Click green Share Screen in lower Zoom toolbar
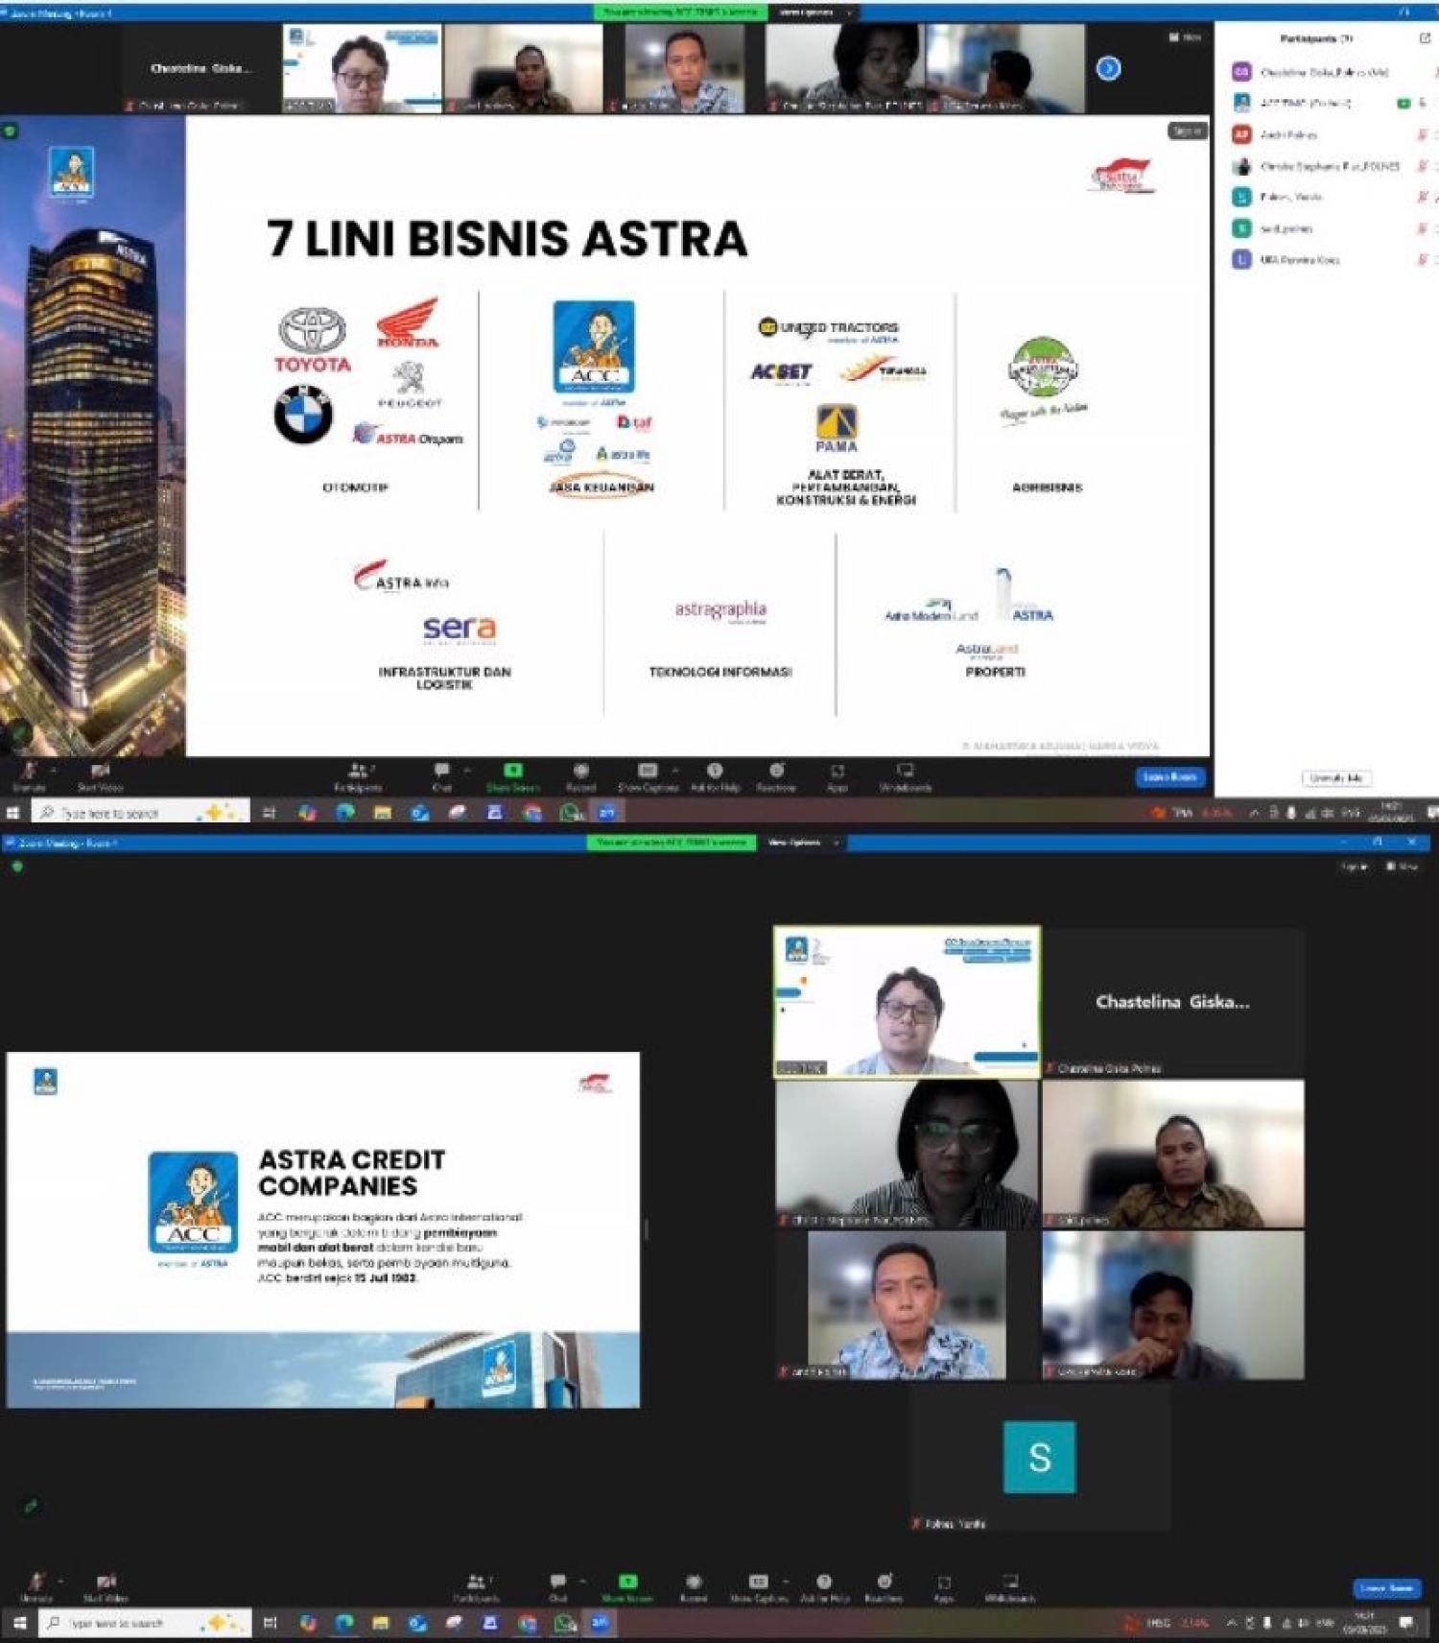The width and height of the screenshot is (1439, 1643). (x=627, y=1586)
